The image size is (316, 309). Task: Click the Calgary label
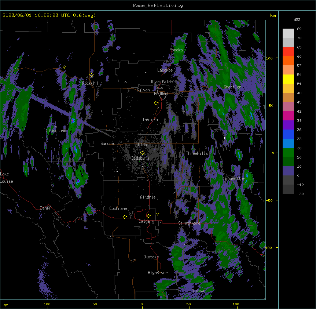(147, 221)
